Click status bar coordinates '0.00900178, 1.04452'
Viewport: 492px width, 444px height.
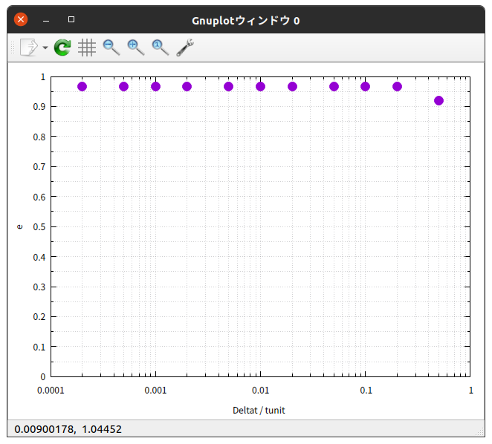click(x=68, y=429)
